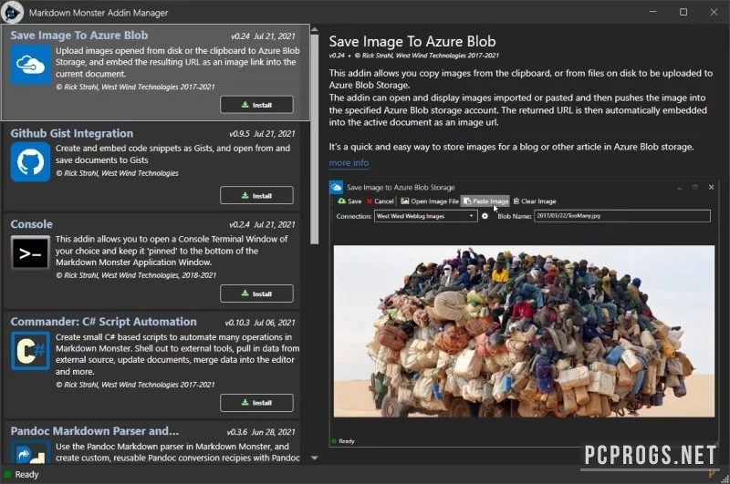
Task: Maximize the Addin Manager window
Action: coord(683,12)
